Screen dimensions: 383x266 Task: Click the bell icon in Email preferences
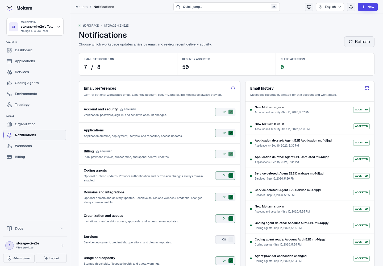pyautogui.click(x=233, y=88)
